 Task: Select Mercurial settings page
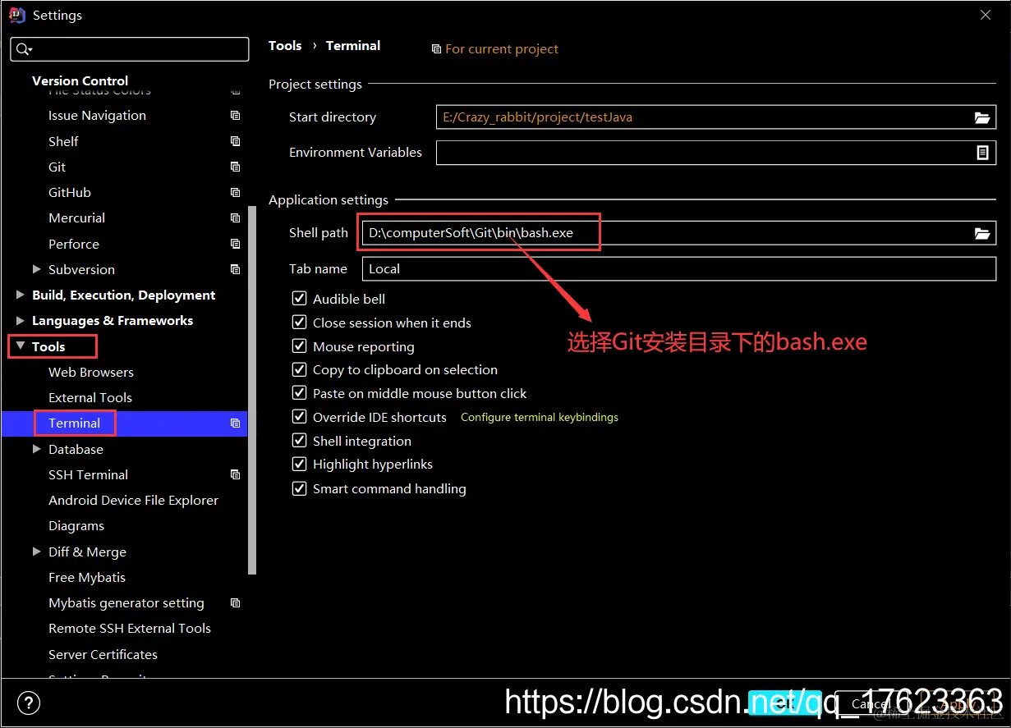click(x=76, y=218)
